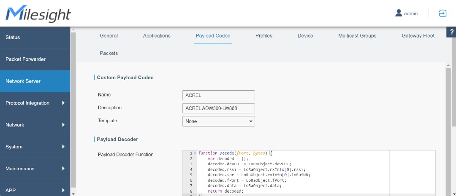
Task: Open the Profiles tab
Action: 263,36
